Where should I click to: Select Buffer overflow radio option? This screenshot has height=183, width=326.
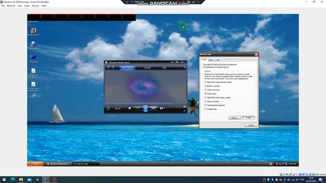[x=212, y=86]
